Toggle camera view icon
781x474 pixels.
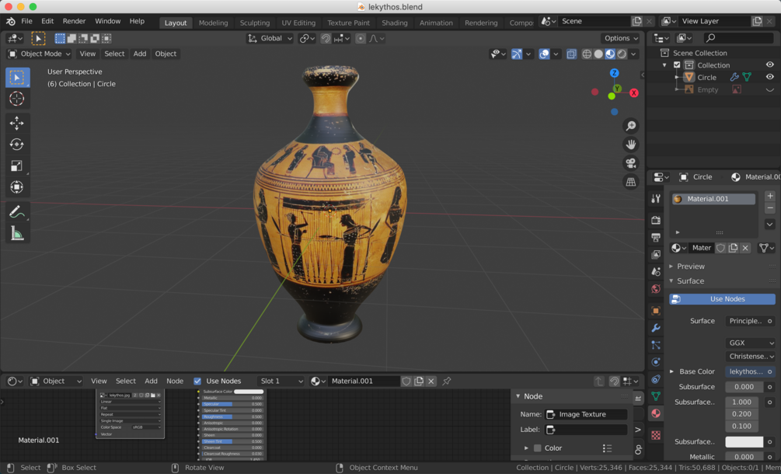coord(630,163)
